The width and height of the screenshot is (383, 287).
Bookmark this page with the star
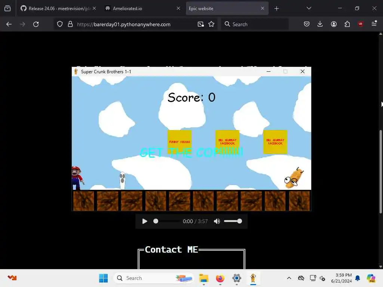[x=211, y=24]
